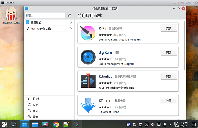This screenshot has height=128, width=198.
Task: Open the clipboard tray icon
Action: [x=141, y=125]
